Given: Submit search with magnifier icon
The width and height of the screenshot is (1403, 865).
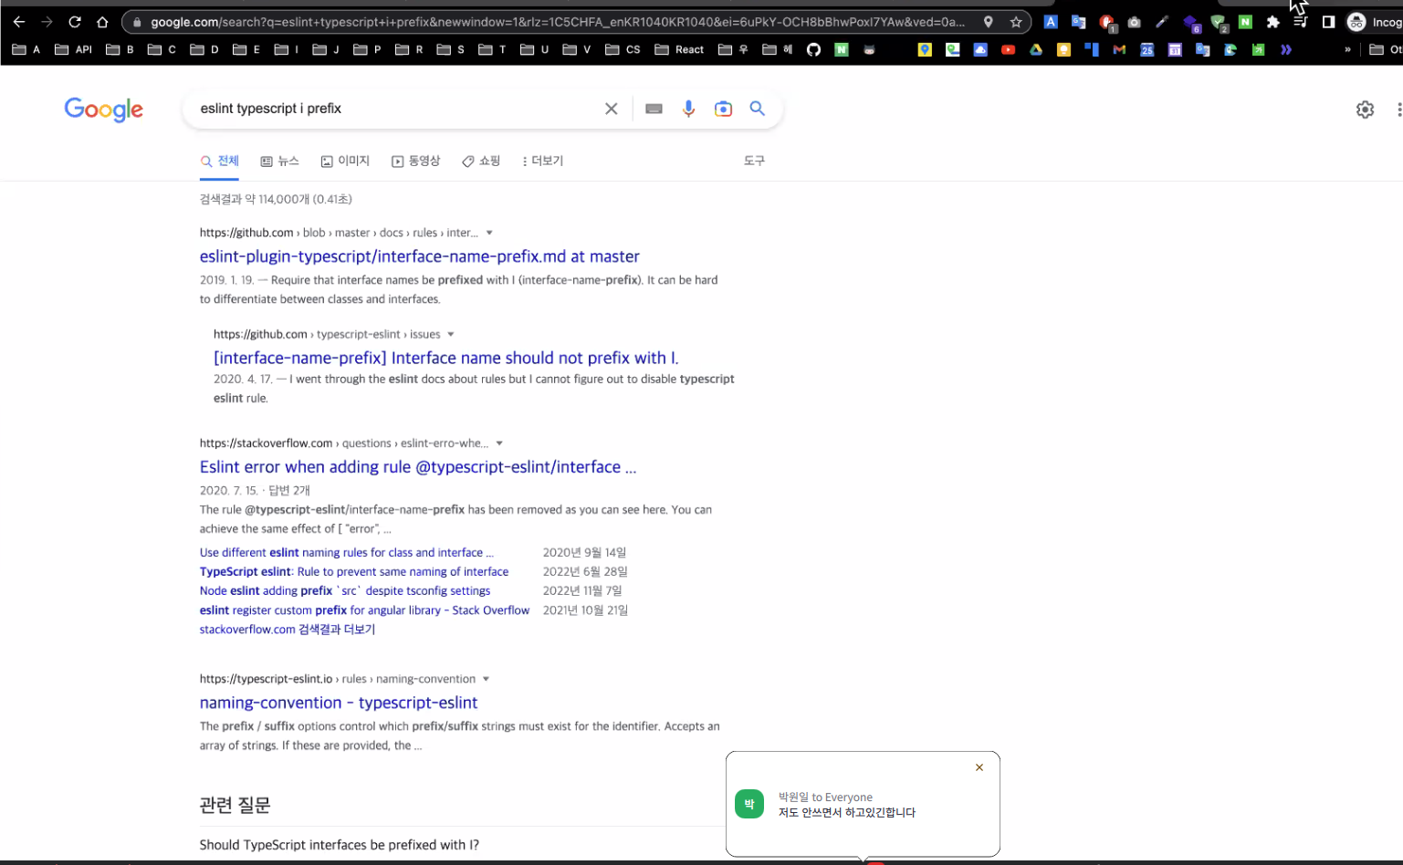Looking at the screenshot, I should pos(758,108).
